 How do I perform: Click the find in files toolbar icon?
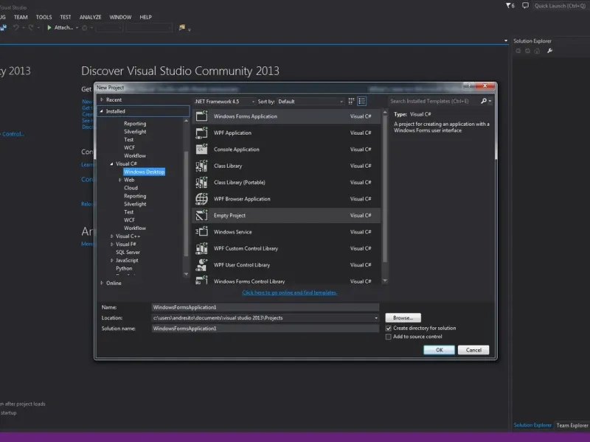tap(182, 27)
